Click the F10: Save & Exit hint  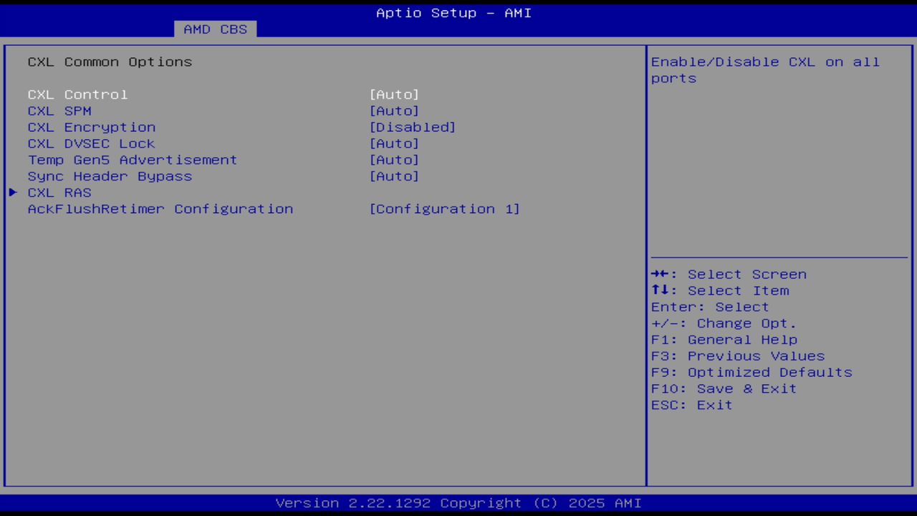(724, 389)
